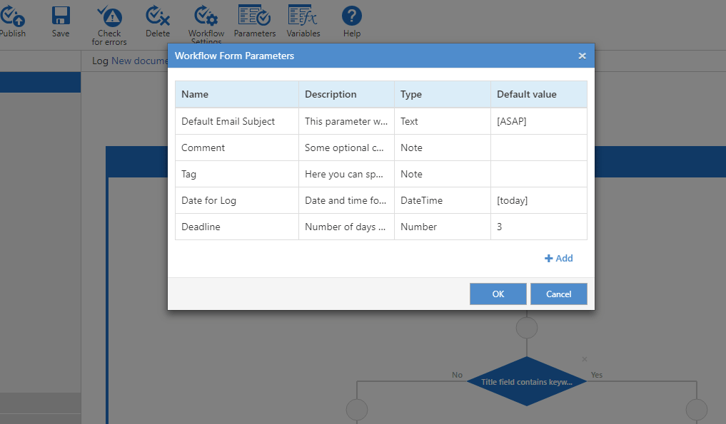
Task: Click the Note type cell in Tag row
Action: [443, 174]
